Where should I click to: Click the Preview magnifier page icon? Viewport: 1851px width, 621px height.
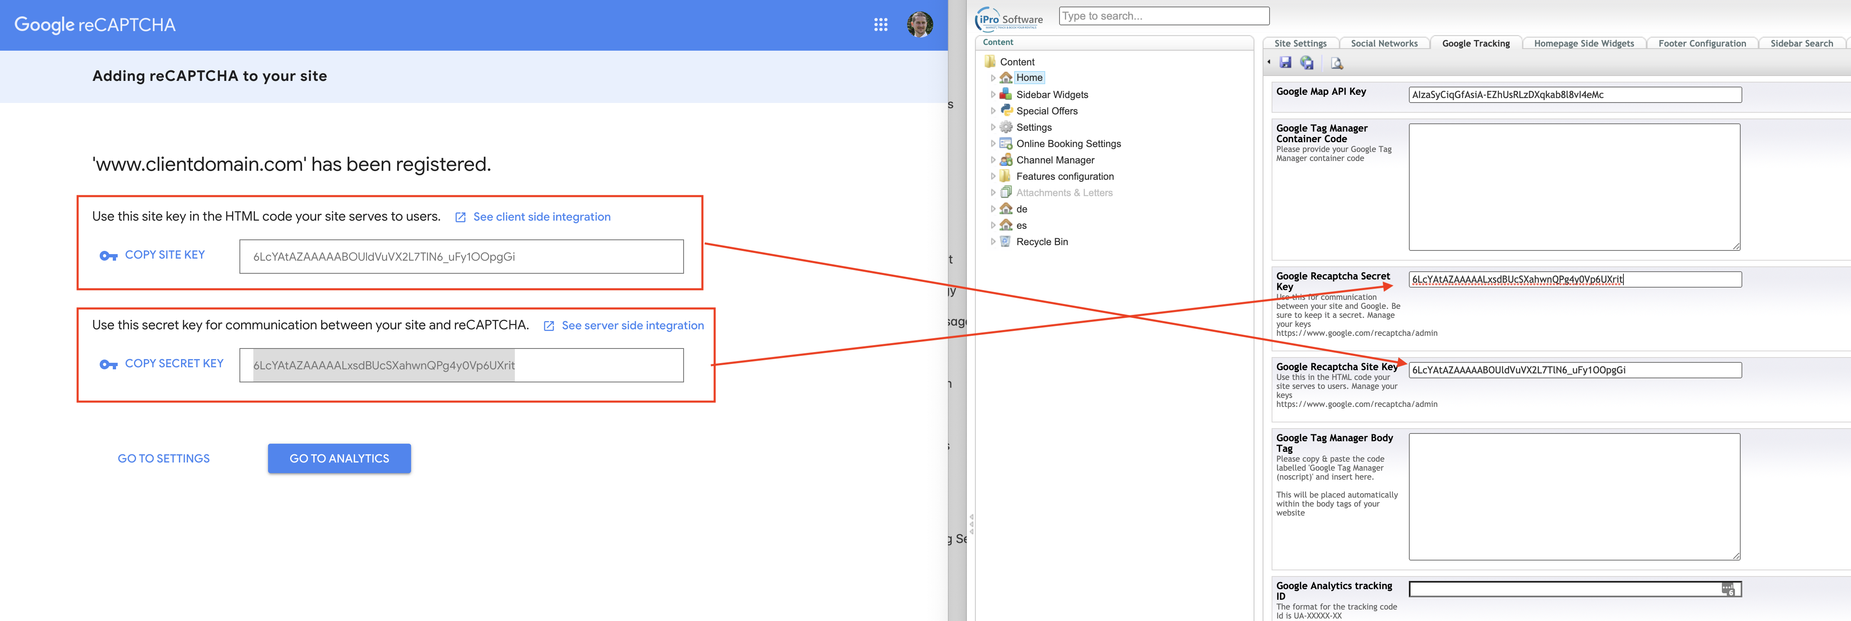point(1337,63)
